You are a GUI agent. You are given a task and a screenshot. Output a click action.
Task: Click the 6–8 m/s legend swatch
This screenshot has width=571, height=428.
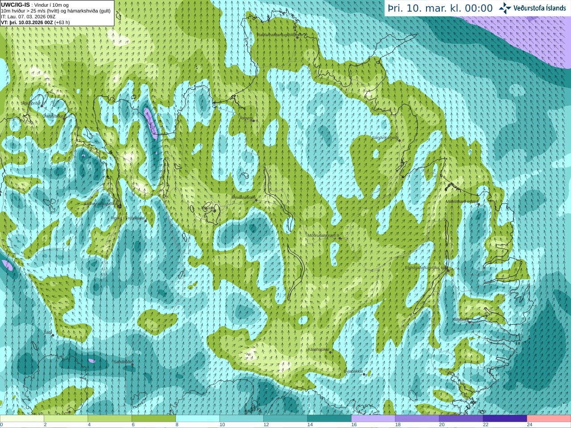click(x=154, y=419)
